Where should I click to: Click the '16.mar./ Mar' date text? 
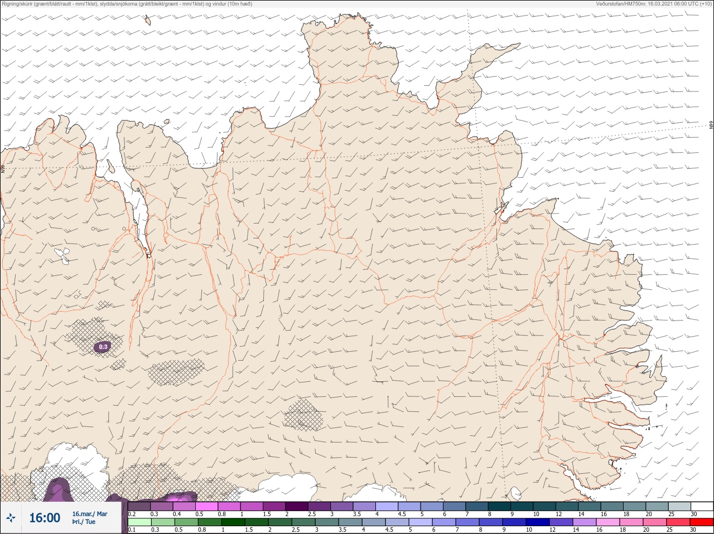pyautogui.click(x=90, y=514)
